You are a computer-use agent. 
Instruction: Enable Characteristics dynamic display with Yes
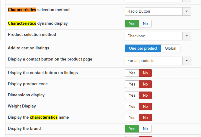132,24
